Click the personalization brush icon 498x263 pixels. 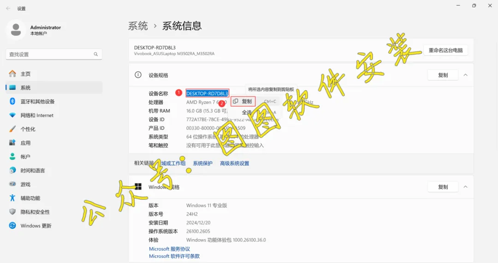point(12,129)
